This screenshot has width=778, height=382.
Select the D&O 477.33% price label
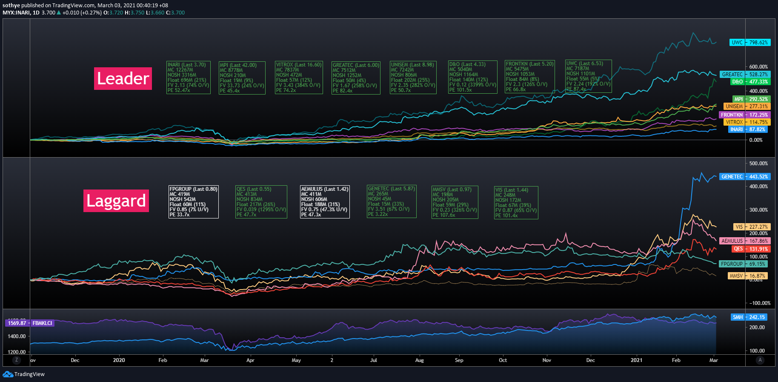tap(750, 81)
